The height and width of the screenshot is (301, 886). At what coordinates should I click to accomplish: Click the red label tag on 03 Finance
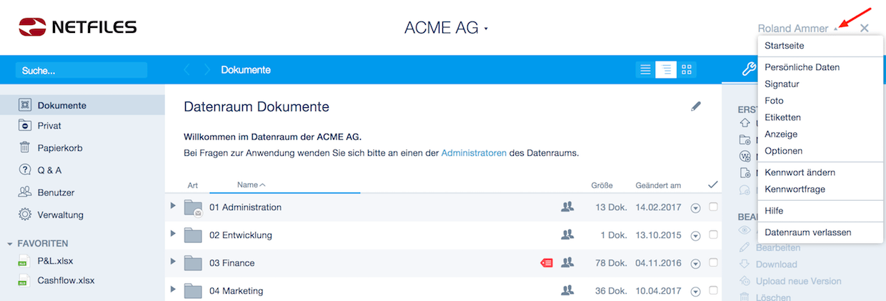[547, 263]
